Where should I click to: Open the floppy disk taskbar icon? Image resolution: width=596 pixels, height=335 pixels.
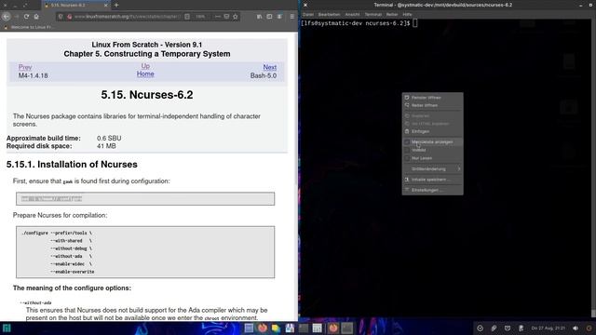point(290,328)
